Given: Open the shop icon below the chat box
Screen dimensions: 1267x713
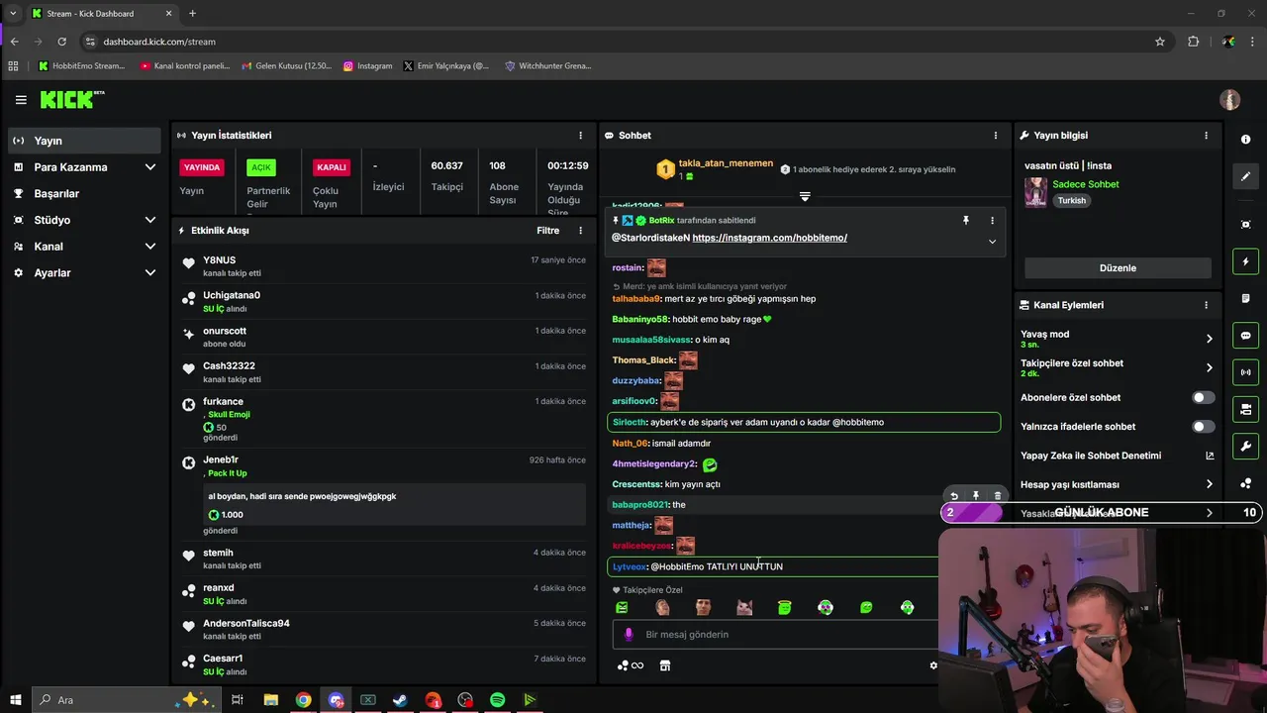Looking at the screenshot, I should point(665,665).
